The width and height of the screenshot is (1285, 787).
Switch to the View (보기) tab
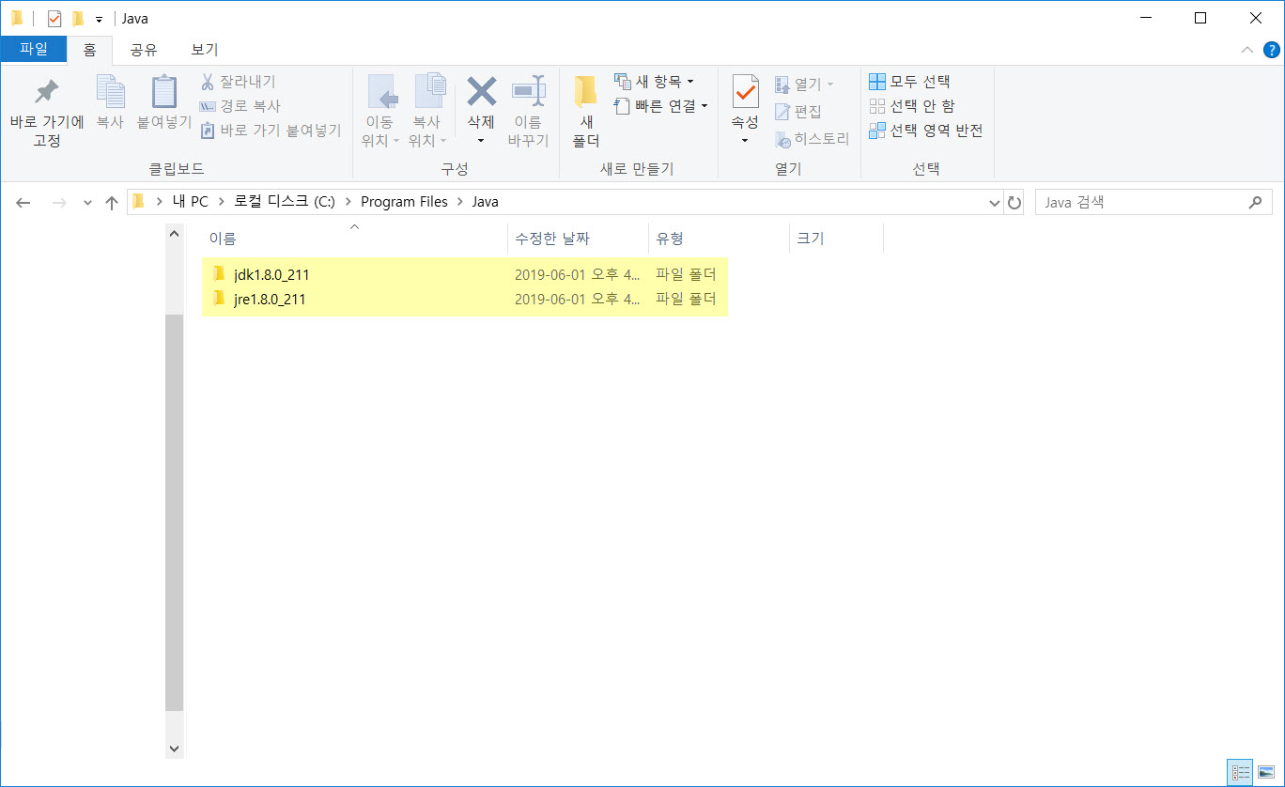point(204,50)
